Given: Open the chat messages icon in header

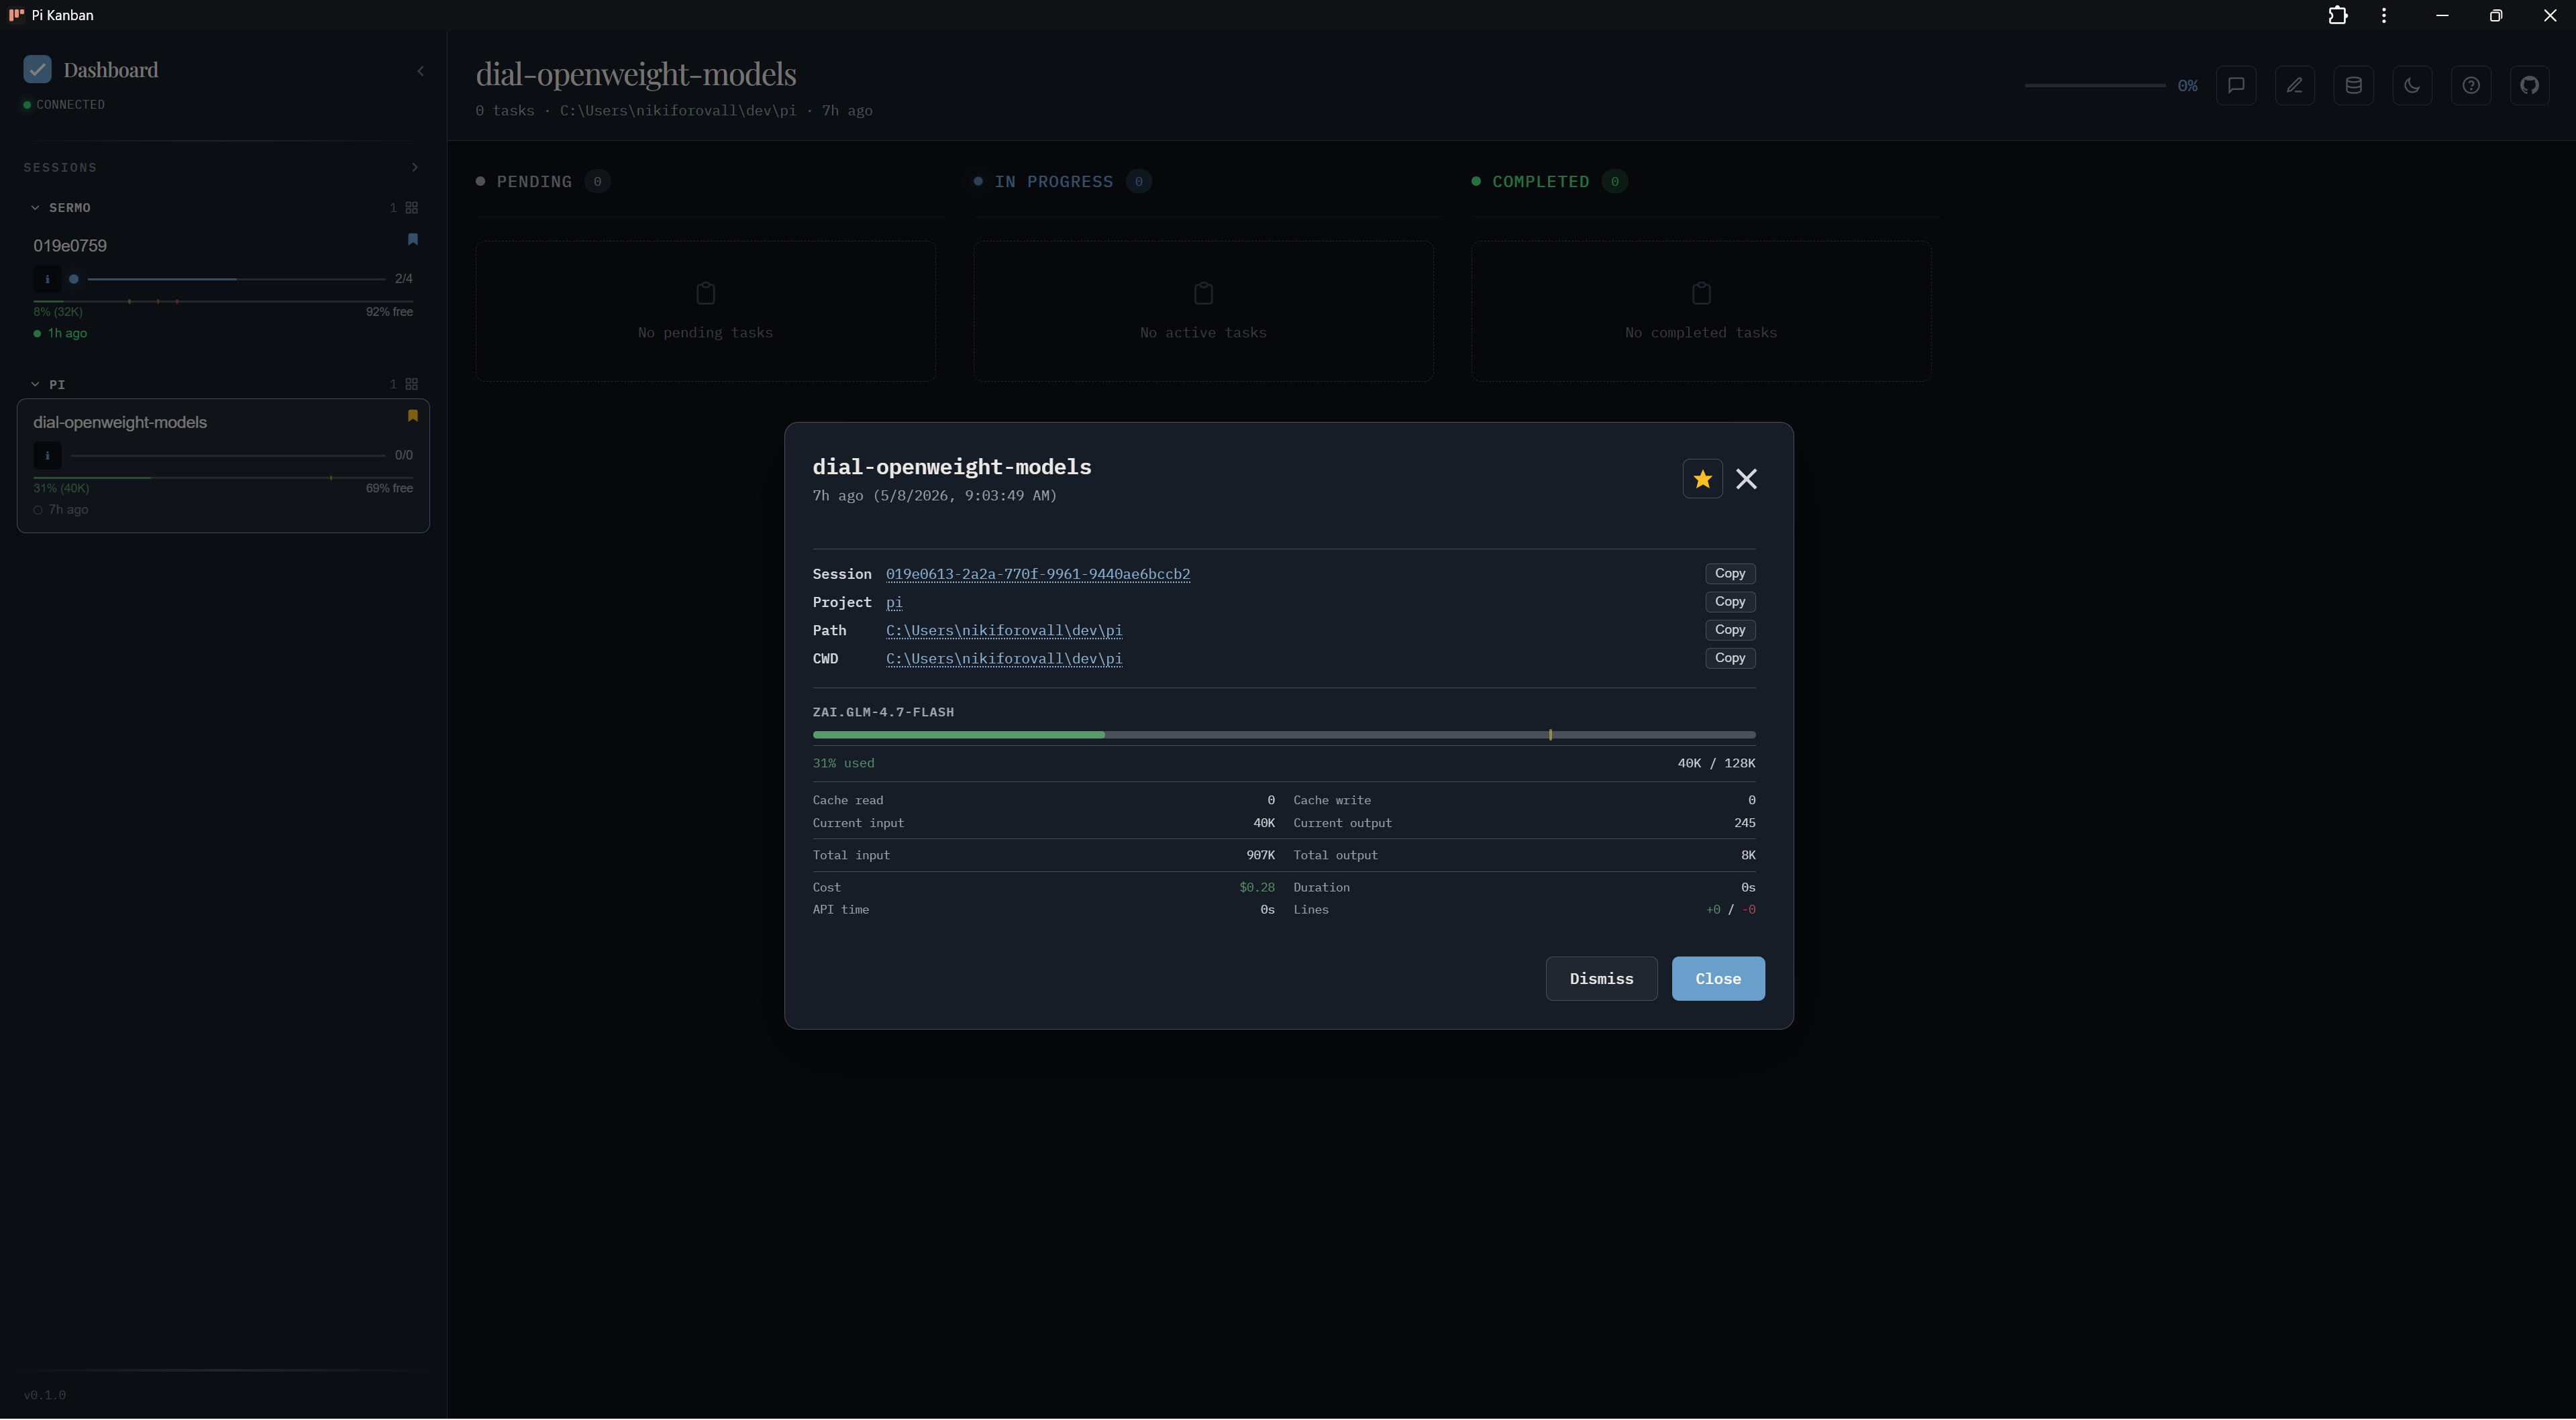Looking at the screenshot, I should coord(2236,85).
